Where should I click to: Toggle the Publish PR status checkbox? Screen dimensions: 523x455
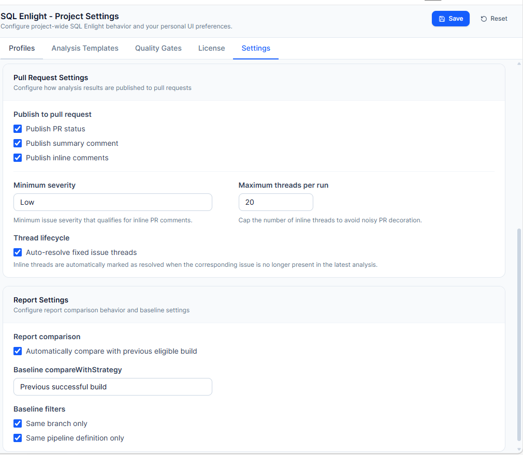pyautogui.click(x=18, y=129)
